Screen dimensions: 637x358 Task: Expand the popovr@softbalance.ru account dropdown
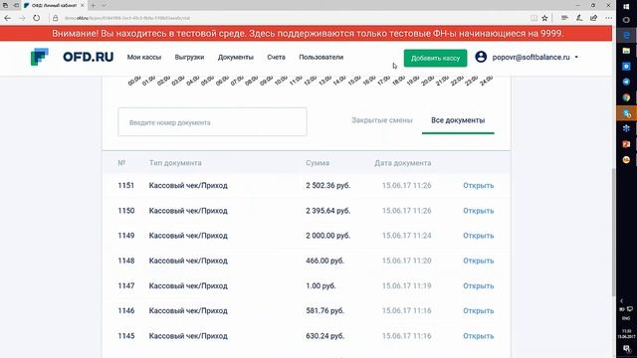tap(576, 58)
